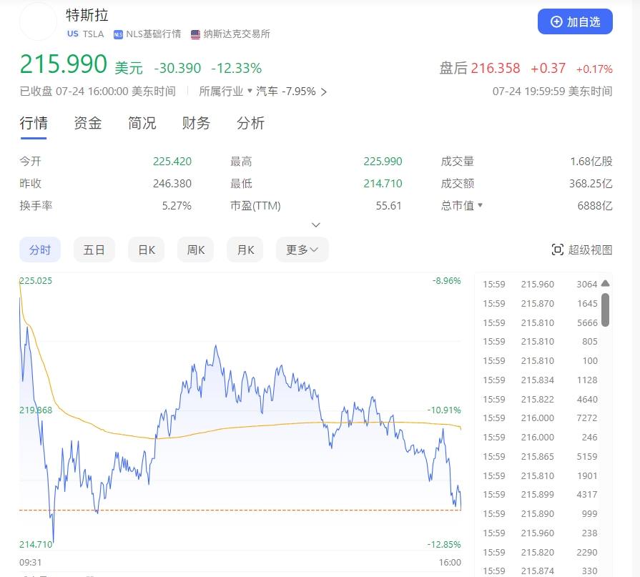This screenshot has height=577, width=640.
Task: Click the NLS基础行情 badge icon
Action: pos(118,35)
